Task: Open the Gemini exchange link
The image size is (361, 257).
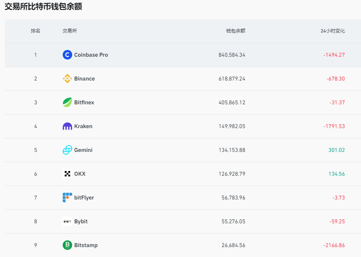Action: pyautogui.click(x=83, y=150)
